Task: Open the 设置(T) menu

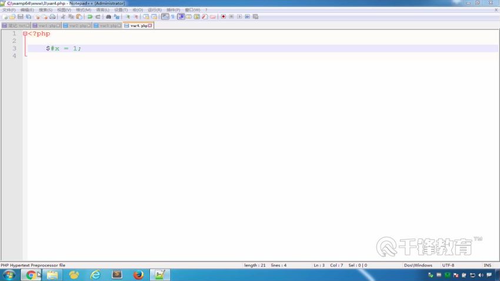Action: pyautogui.click(x=121, y=10)
